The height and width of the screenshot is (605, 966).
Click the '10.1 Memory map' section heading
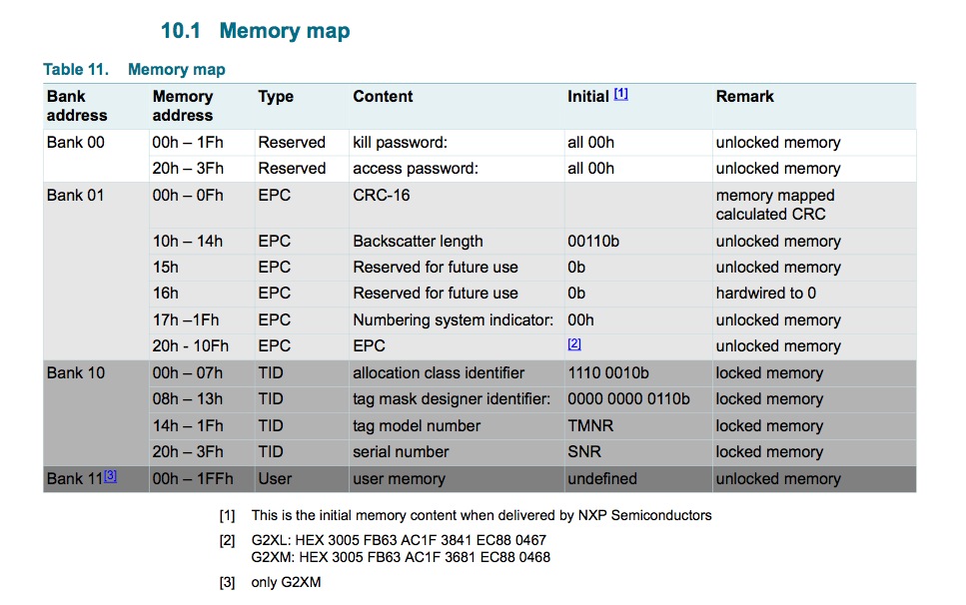pos(255,31)
